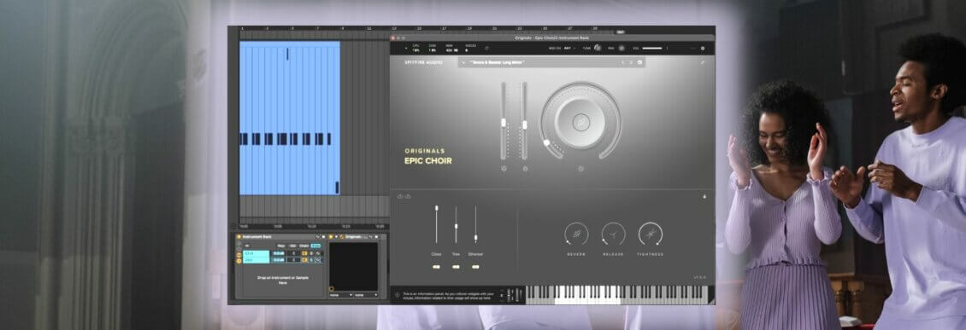This screenshot has width=966, height=330.
Task: Open the preset browser chevron beside the preset name
Action: coord(463,62)
